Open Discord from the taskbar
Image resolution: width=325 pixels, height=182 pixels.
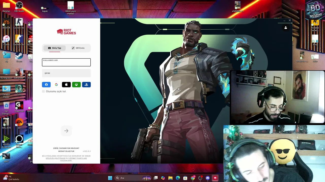pos(208,178)
